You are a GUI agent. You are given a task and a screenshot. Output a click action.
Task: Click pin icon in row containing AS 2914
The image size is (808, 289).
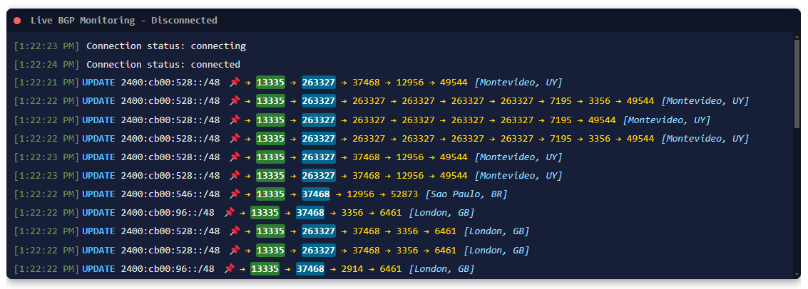pyautogui.click(x=230, y=268)
